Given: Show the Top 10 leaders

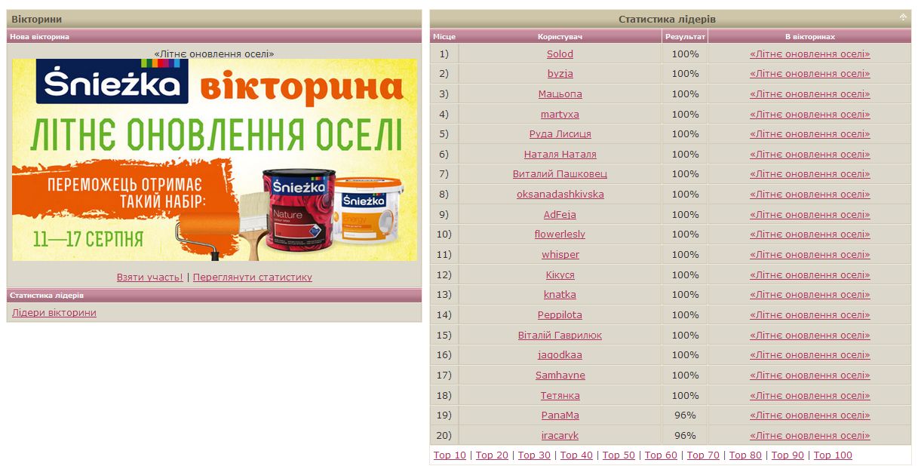Looking at the screenshot, I should click(x=450, y=455).
